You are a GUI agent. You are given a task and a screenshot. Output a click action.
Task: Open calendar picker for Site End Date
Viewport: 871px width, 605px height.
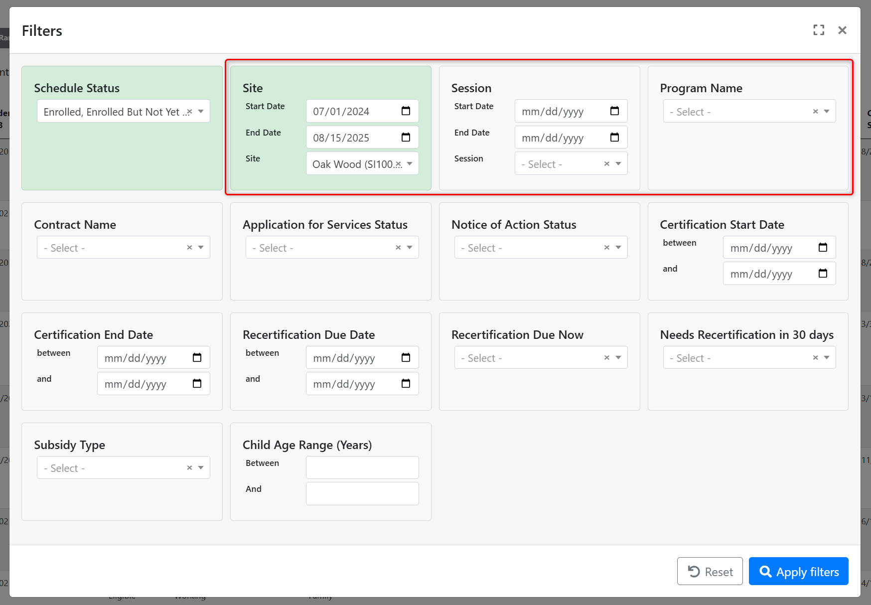click(x=406, y=138)
